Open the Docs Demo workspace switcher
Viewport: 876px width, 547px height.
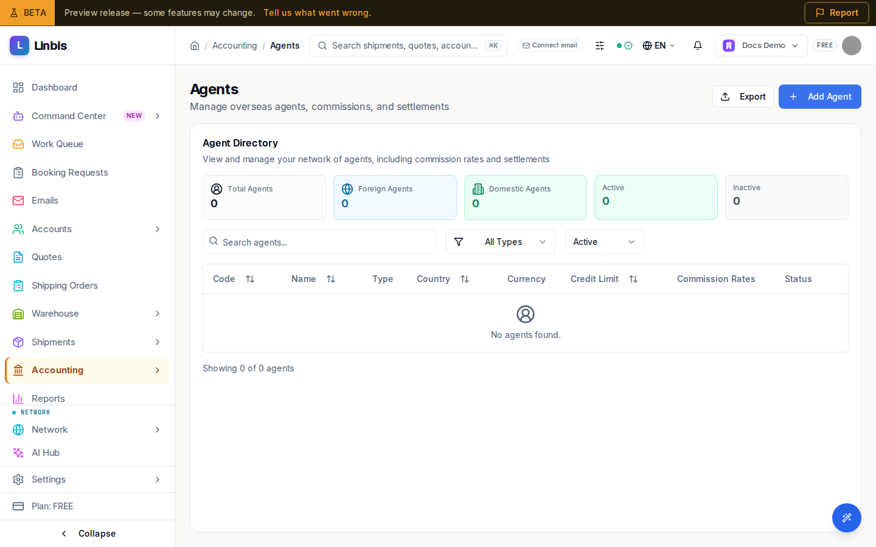(761, 46)
